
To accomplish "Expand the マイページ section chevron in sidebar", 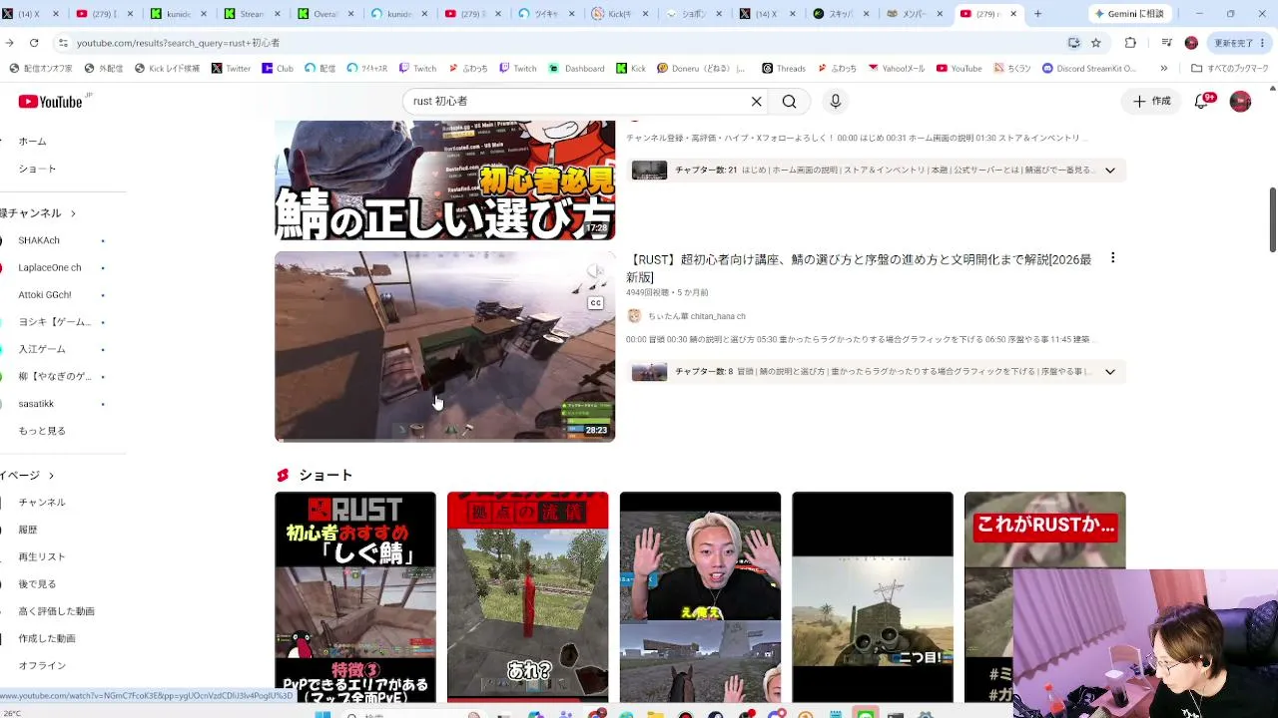I will [x=51, y=476].
